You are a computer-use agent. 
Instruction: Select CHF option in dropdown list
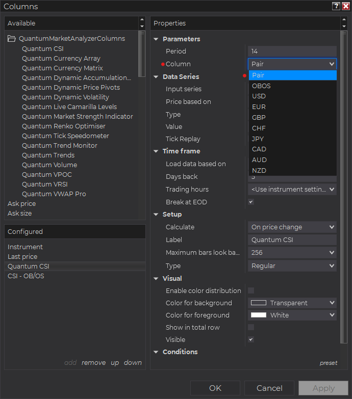(x=293, y=128)
